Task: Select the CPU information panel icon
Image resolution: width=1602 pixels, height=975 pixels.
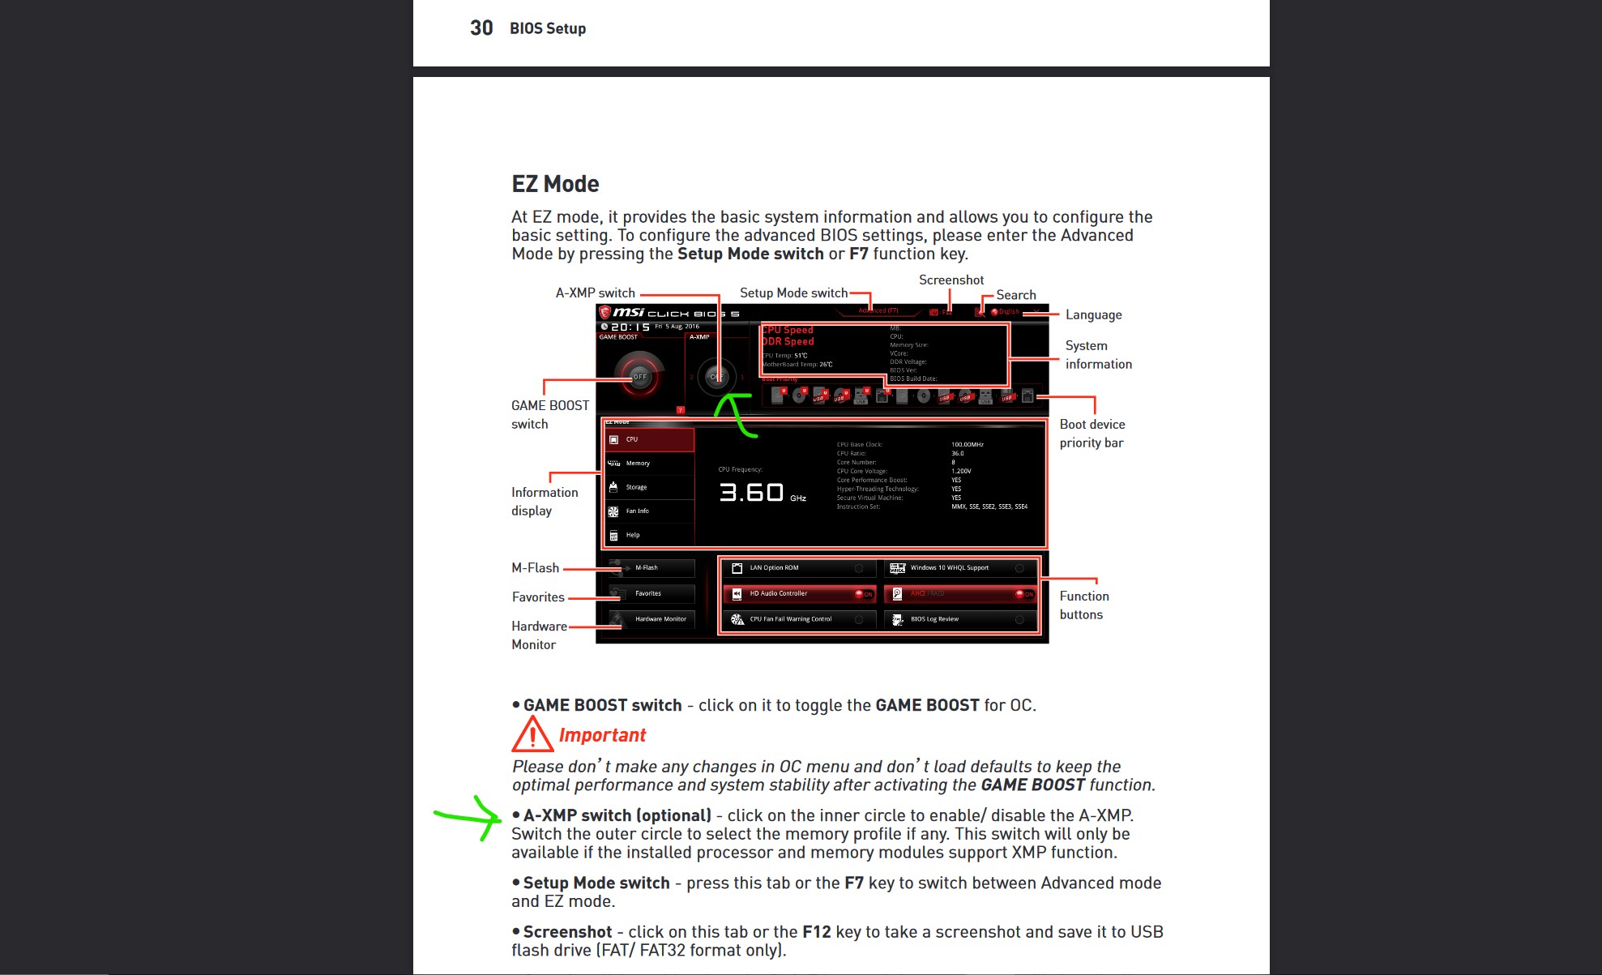Action: 614,438
